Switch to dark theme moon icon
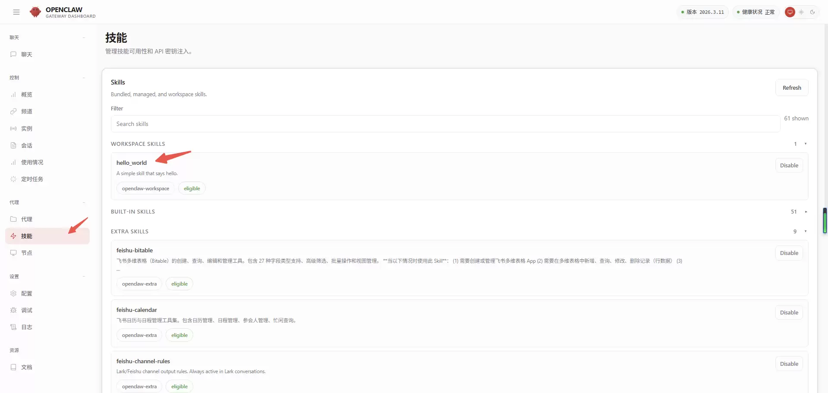The width and height of the screenshot is (828, 393). (x=812, y=12)
